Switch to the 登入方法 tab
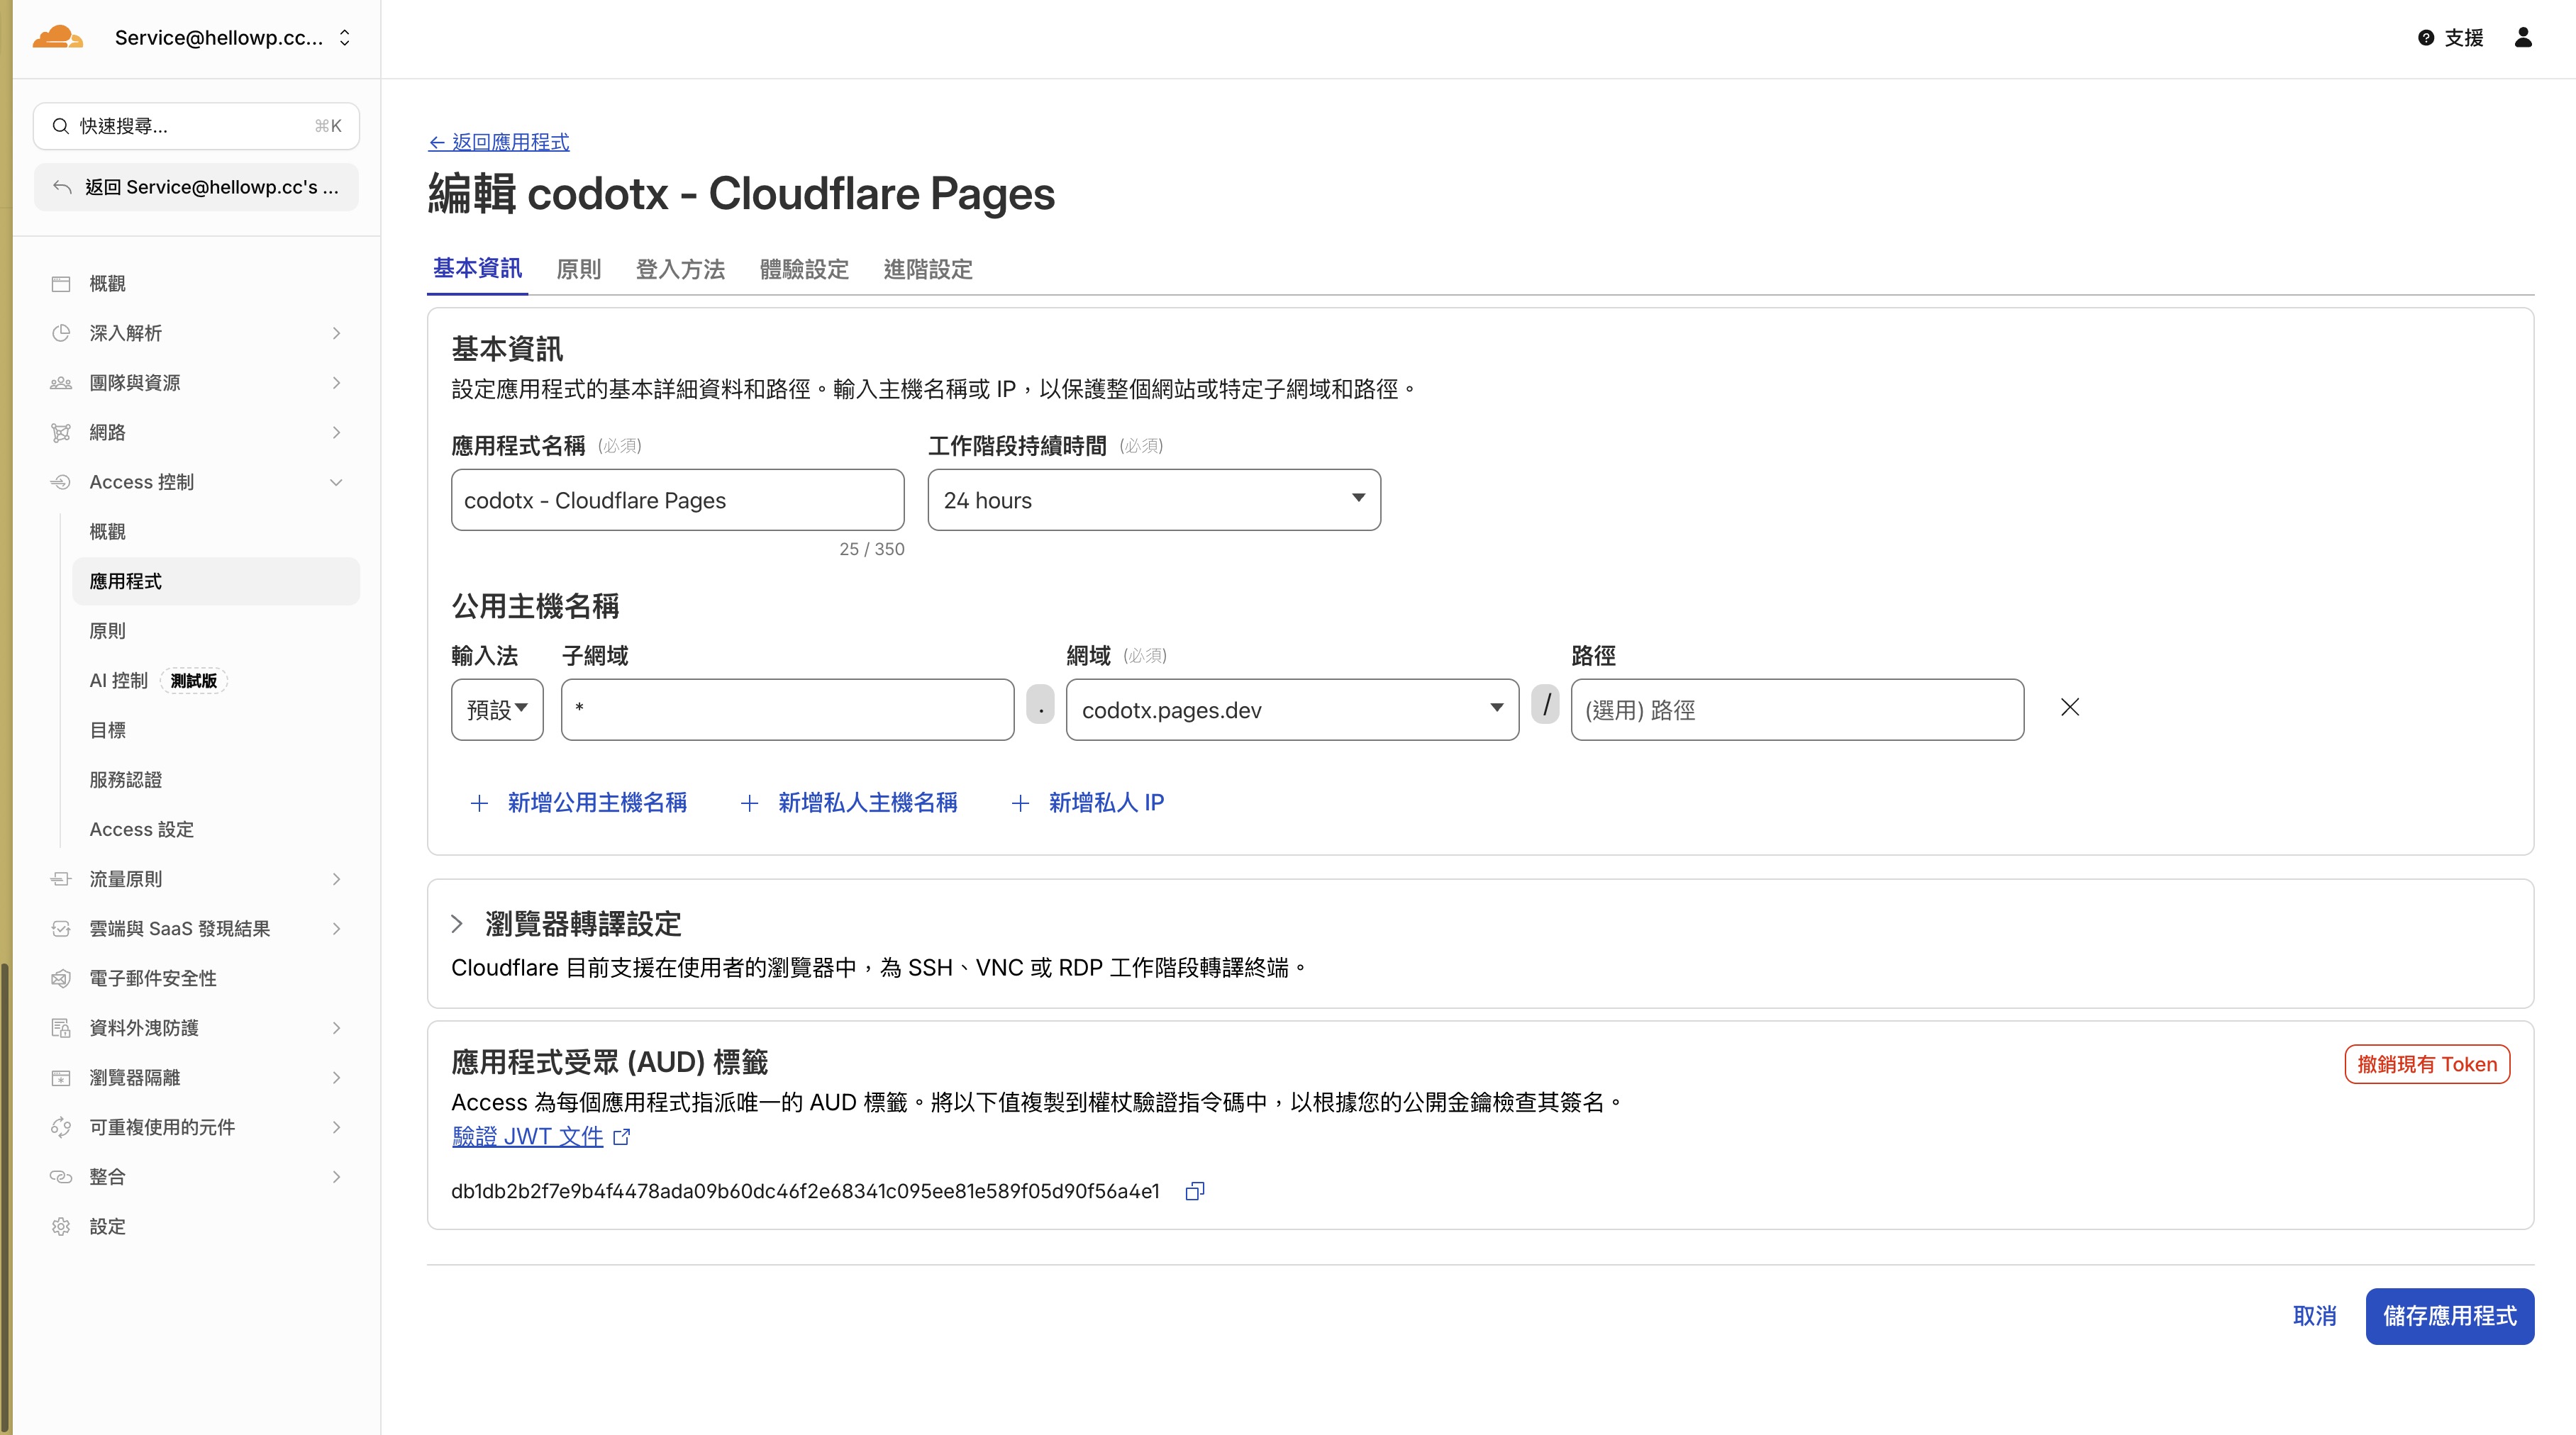The width and height of the screenshot is (2576, 1435). coord(680,269)
